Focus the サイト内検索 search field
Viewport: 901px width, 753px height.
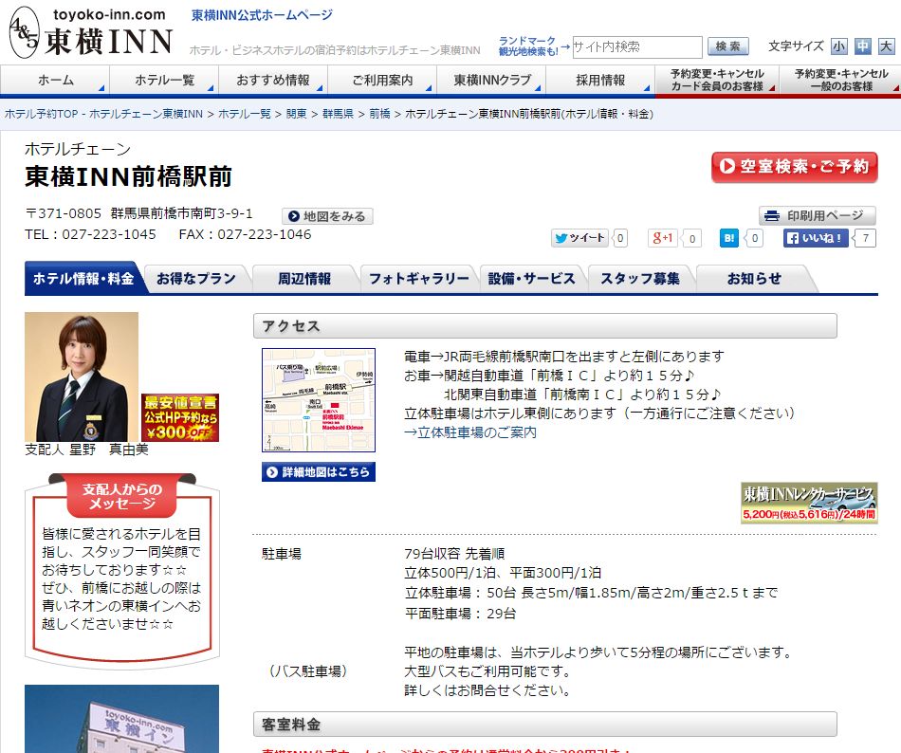(637, 46)
